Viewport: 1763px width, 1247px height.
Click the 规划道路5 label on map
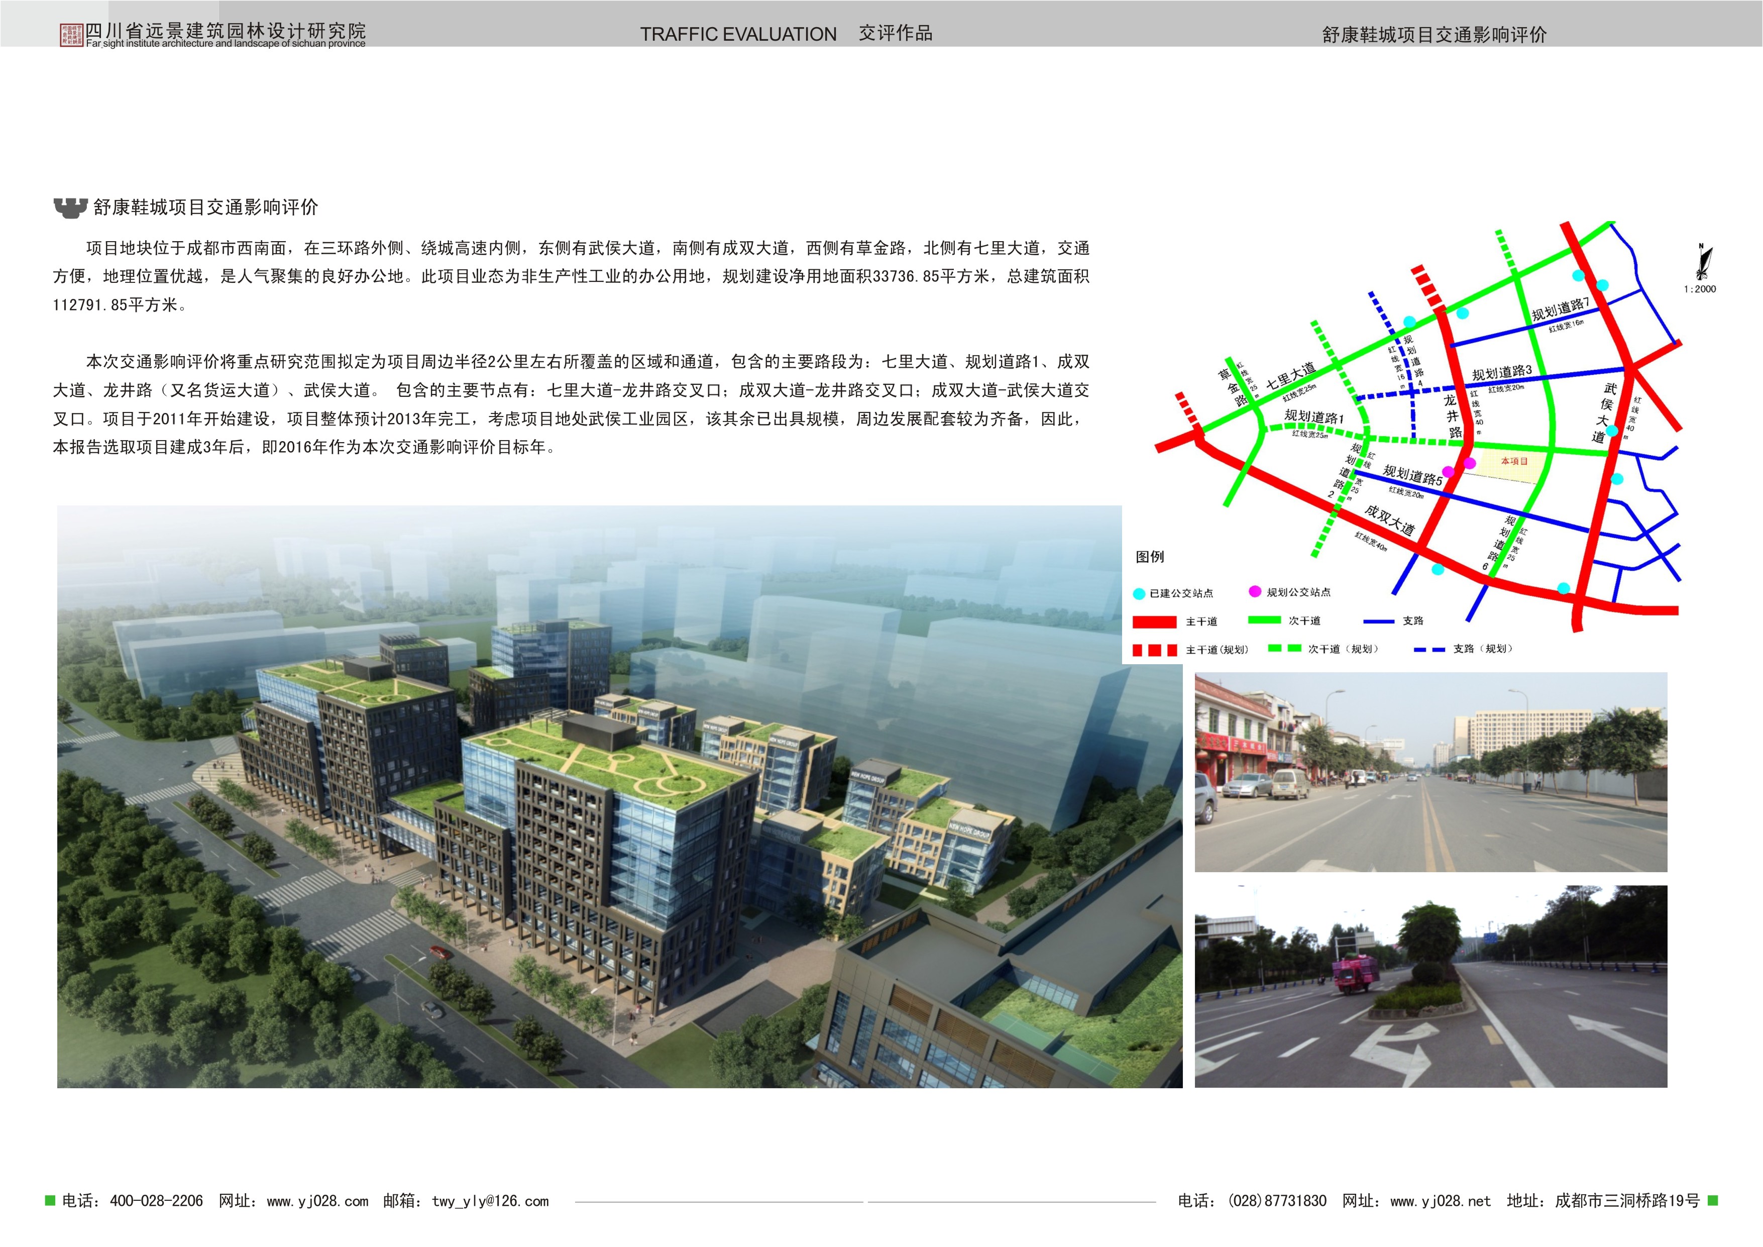click(x=1412, y=475)
